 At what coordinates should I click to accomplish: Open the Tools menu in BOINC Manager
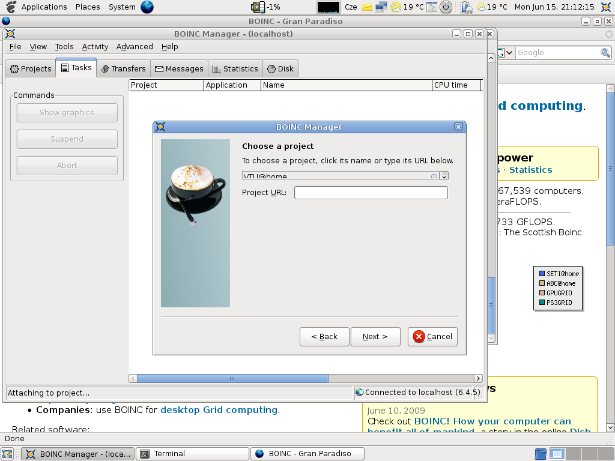64,47
